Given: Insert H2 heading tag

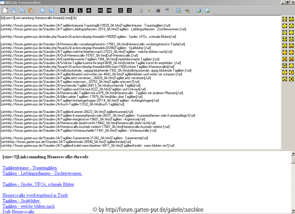Looking at the screenshot, I should pyautogui.click(x=109, y=11).
